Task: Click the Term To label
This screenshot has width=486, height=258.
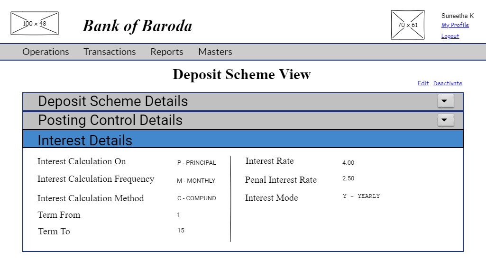Action: 54,231
